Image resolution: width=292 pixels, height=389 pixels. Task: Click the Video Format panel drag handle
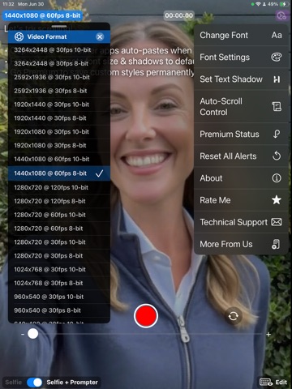(x=59, y=27)
